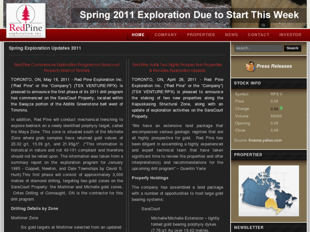The height and width of the screenshot is (232, 310).
Task: Open the CONTACT menu item
Action: point(258,35)
